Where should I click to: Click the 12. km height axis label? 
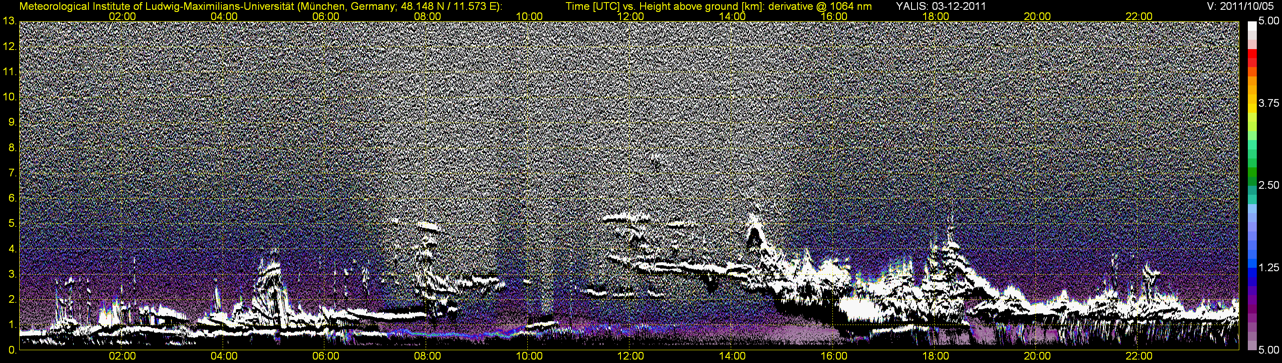click(9, 47)
